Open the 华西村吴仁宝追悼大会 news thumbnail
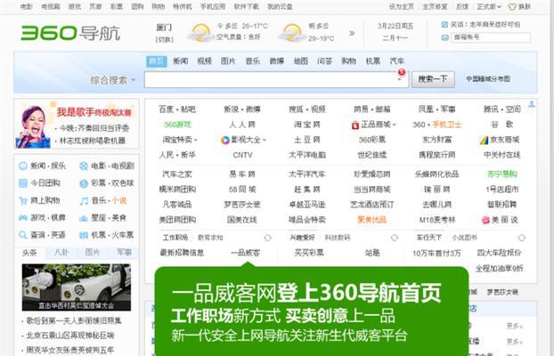Image resolution: width=554 pixels, height=356 pixels. [77, 287]
